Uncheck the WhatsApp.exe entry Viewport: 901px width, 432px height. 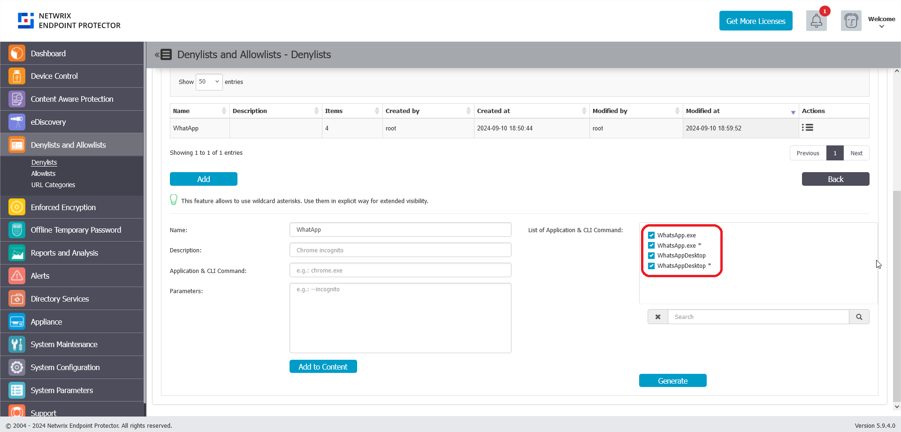tap(652, 235)
